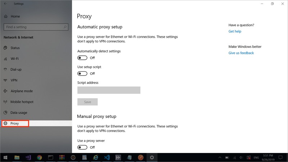Open the Get help link

point(235,31)
